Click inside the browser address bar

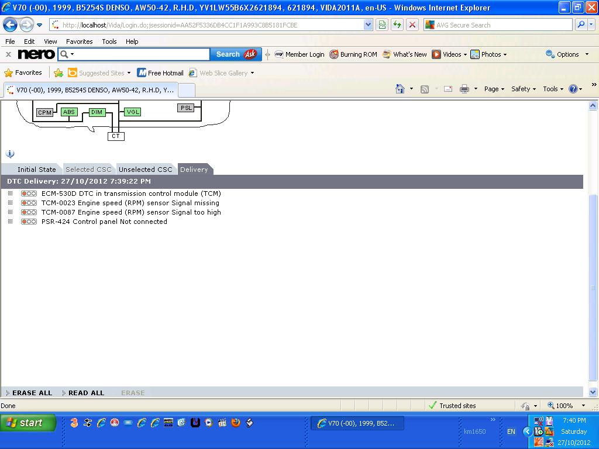click(x=205, y=25)
